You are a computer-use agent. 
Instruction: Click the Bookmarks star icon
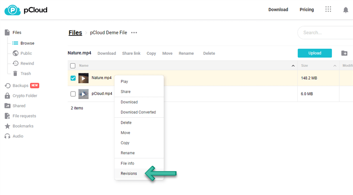(8, 126)
